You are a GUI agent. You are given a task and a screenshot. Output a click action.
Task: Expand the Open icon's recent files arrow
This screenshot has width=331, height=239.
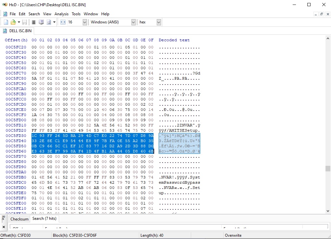(19, 22)
